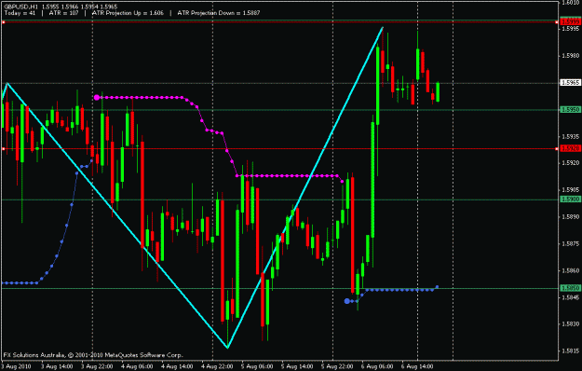Click the GBPUSD,H1 chart title text
This screenshot has width=582, height=371.
pos(21,7)
